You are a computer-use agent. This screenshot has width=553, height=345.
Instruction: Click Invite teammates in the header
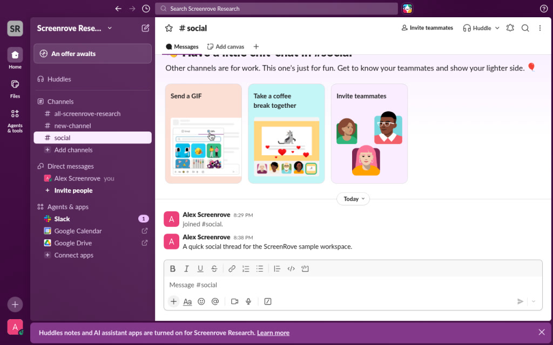(x=427, y=28)
